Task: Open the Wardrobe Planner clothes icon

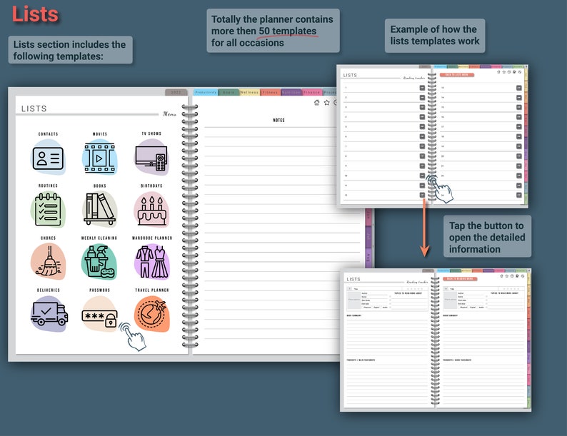Action: pyautogui.click(x=152, y=261)
